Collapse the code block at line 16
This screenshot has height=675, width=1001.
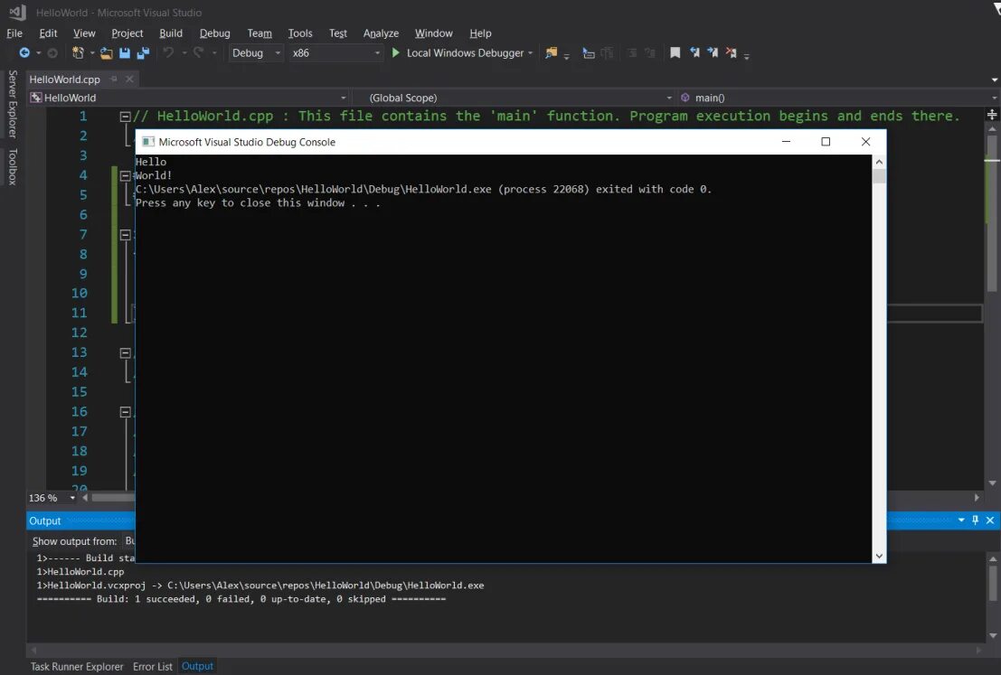pyautogui.click(x=125, y=412)
